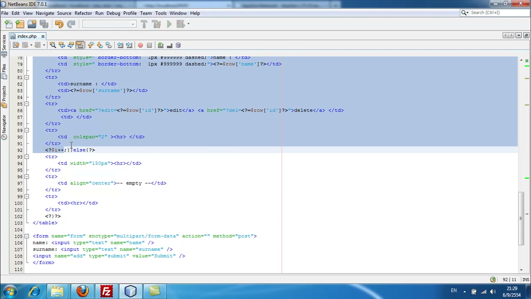Click the Debug Project icon
The height and width of the screenshot is (299, 531).
click(180, 24)
